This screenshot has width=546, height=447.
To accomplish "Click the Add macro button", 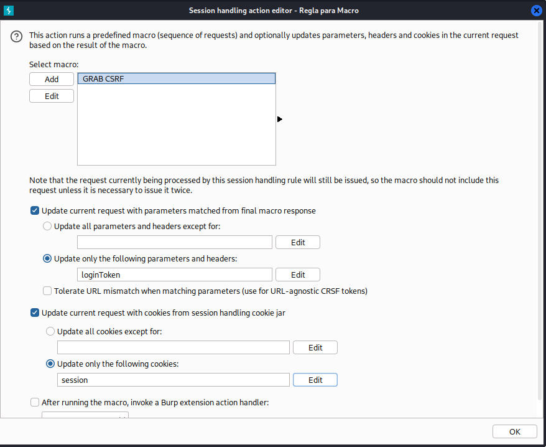I will (52, 79).
